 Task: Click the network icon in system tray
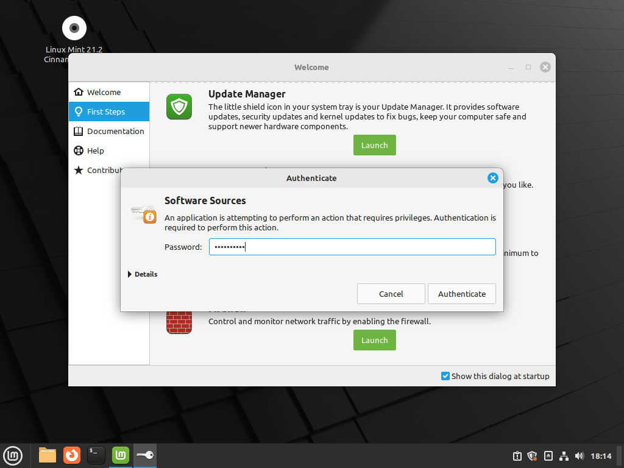click(564, 456)
